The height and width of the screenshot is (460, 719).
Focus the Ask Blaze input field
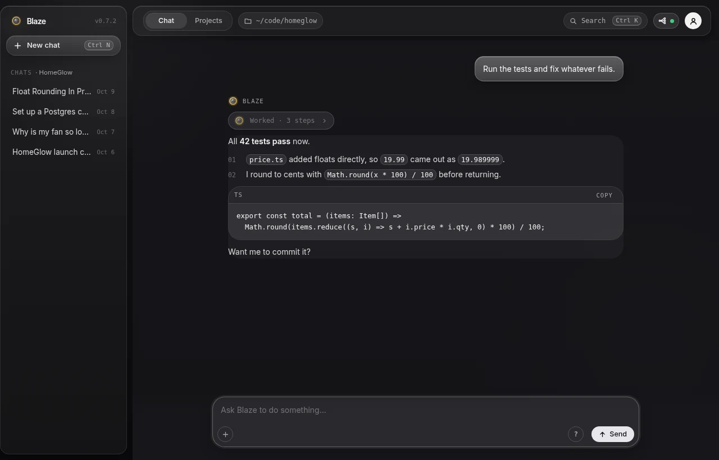click(426, 410)
